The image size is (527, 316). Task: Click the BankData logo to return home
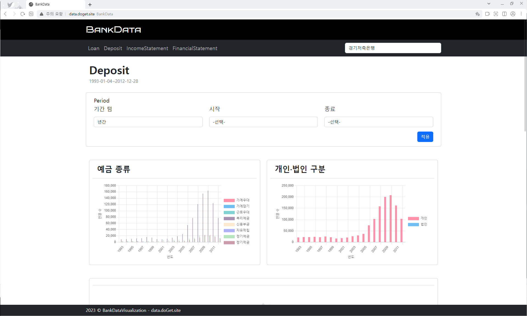point(113,30)
